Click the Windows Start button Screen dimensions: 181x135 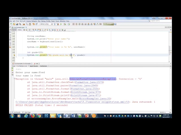(12, 116)
